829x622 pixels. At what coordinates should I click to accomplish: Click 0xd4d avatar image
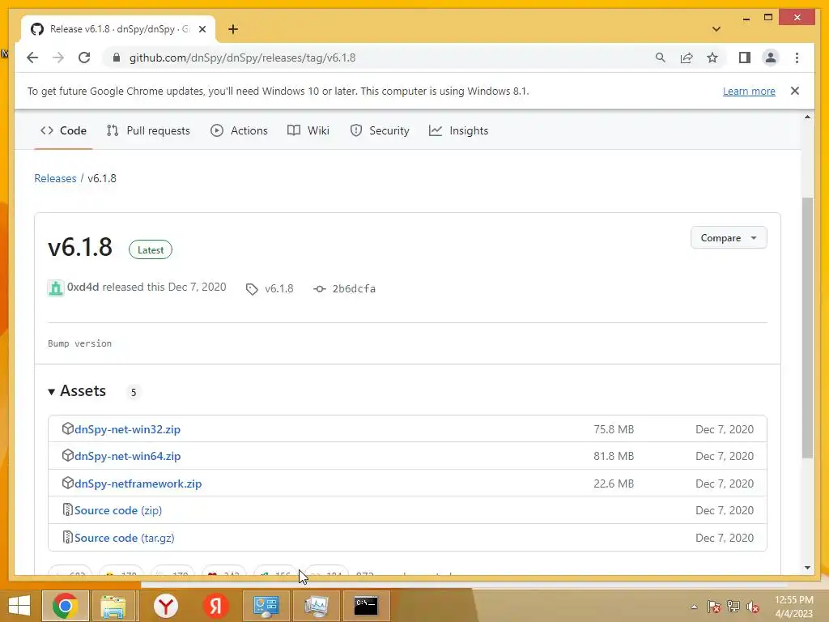pyautogui.click(x=56, y=288)
